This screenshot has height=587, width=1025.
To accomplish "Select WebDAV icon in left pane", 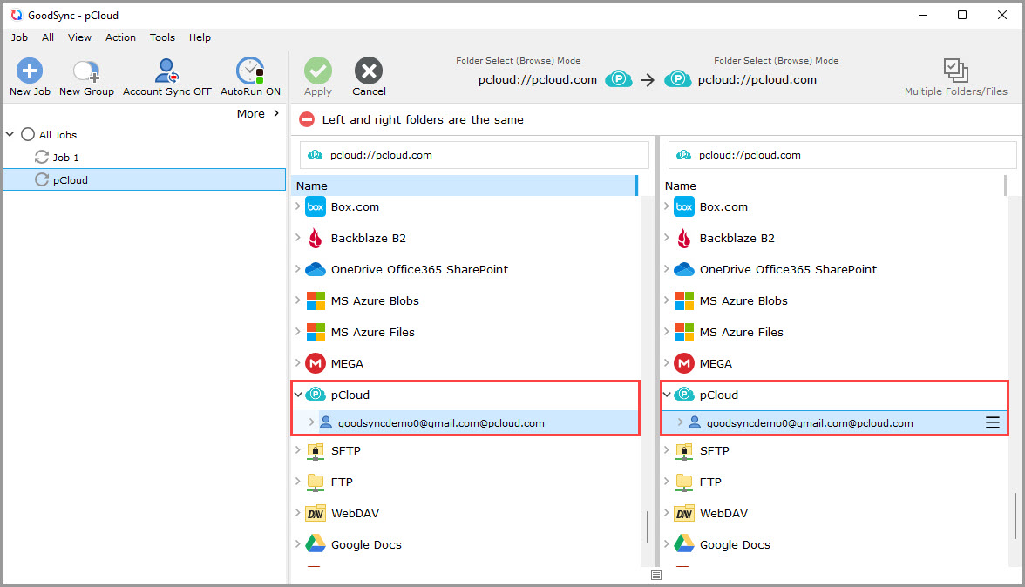I will 316,513.
